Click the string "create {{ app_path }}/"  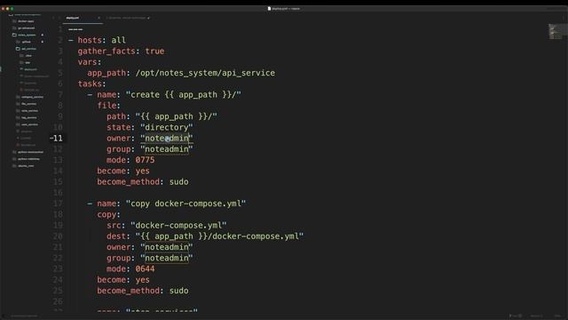pos(184,95)
